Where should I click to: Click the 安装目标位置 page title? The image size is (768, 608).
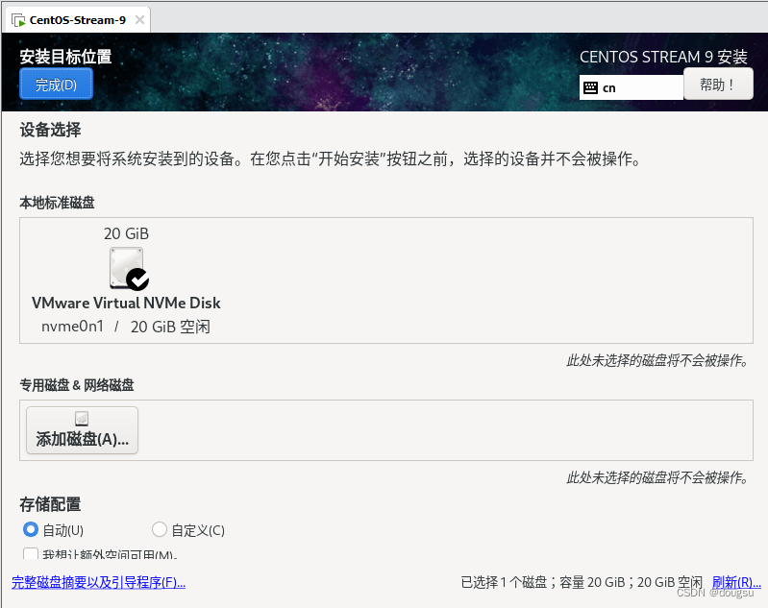65,57
